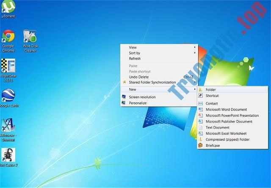Select the Just Cause 2 desktop icon
The image size is (271, 188).
pyautogui.click(x=8, y=156)
